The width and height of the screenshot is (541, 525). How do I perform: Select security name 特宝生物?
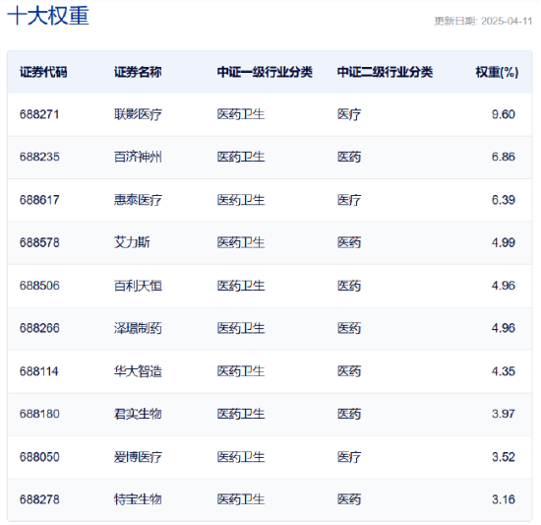click(138, 499)
